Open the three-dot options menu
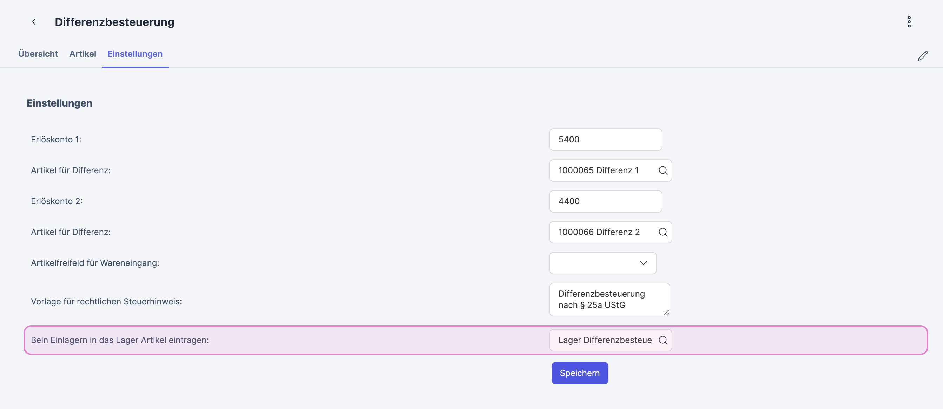 [x=909, y=22]
